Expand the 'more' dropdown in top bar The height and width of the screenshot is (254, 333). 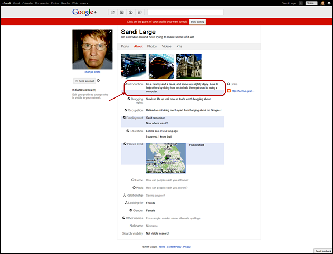click(x=83, y=3)
